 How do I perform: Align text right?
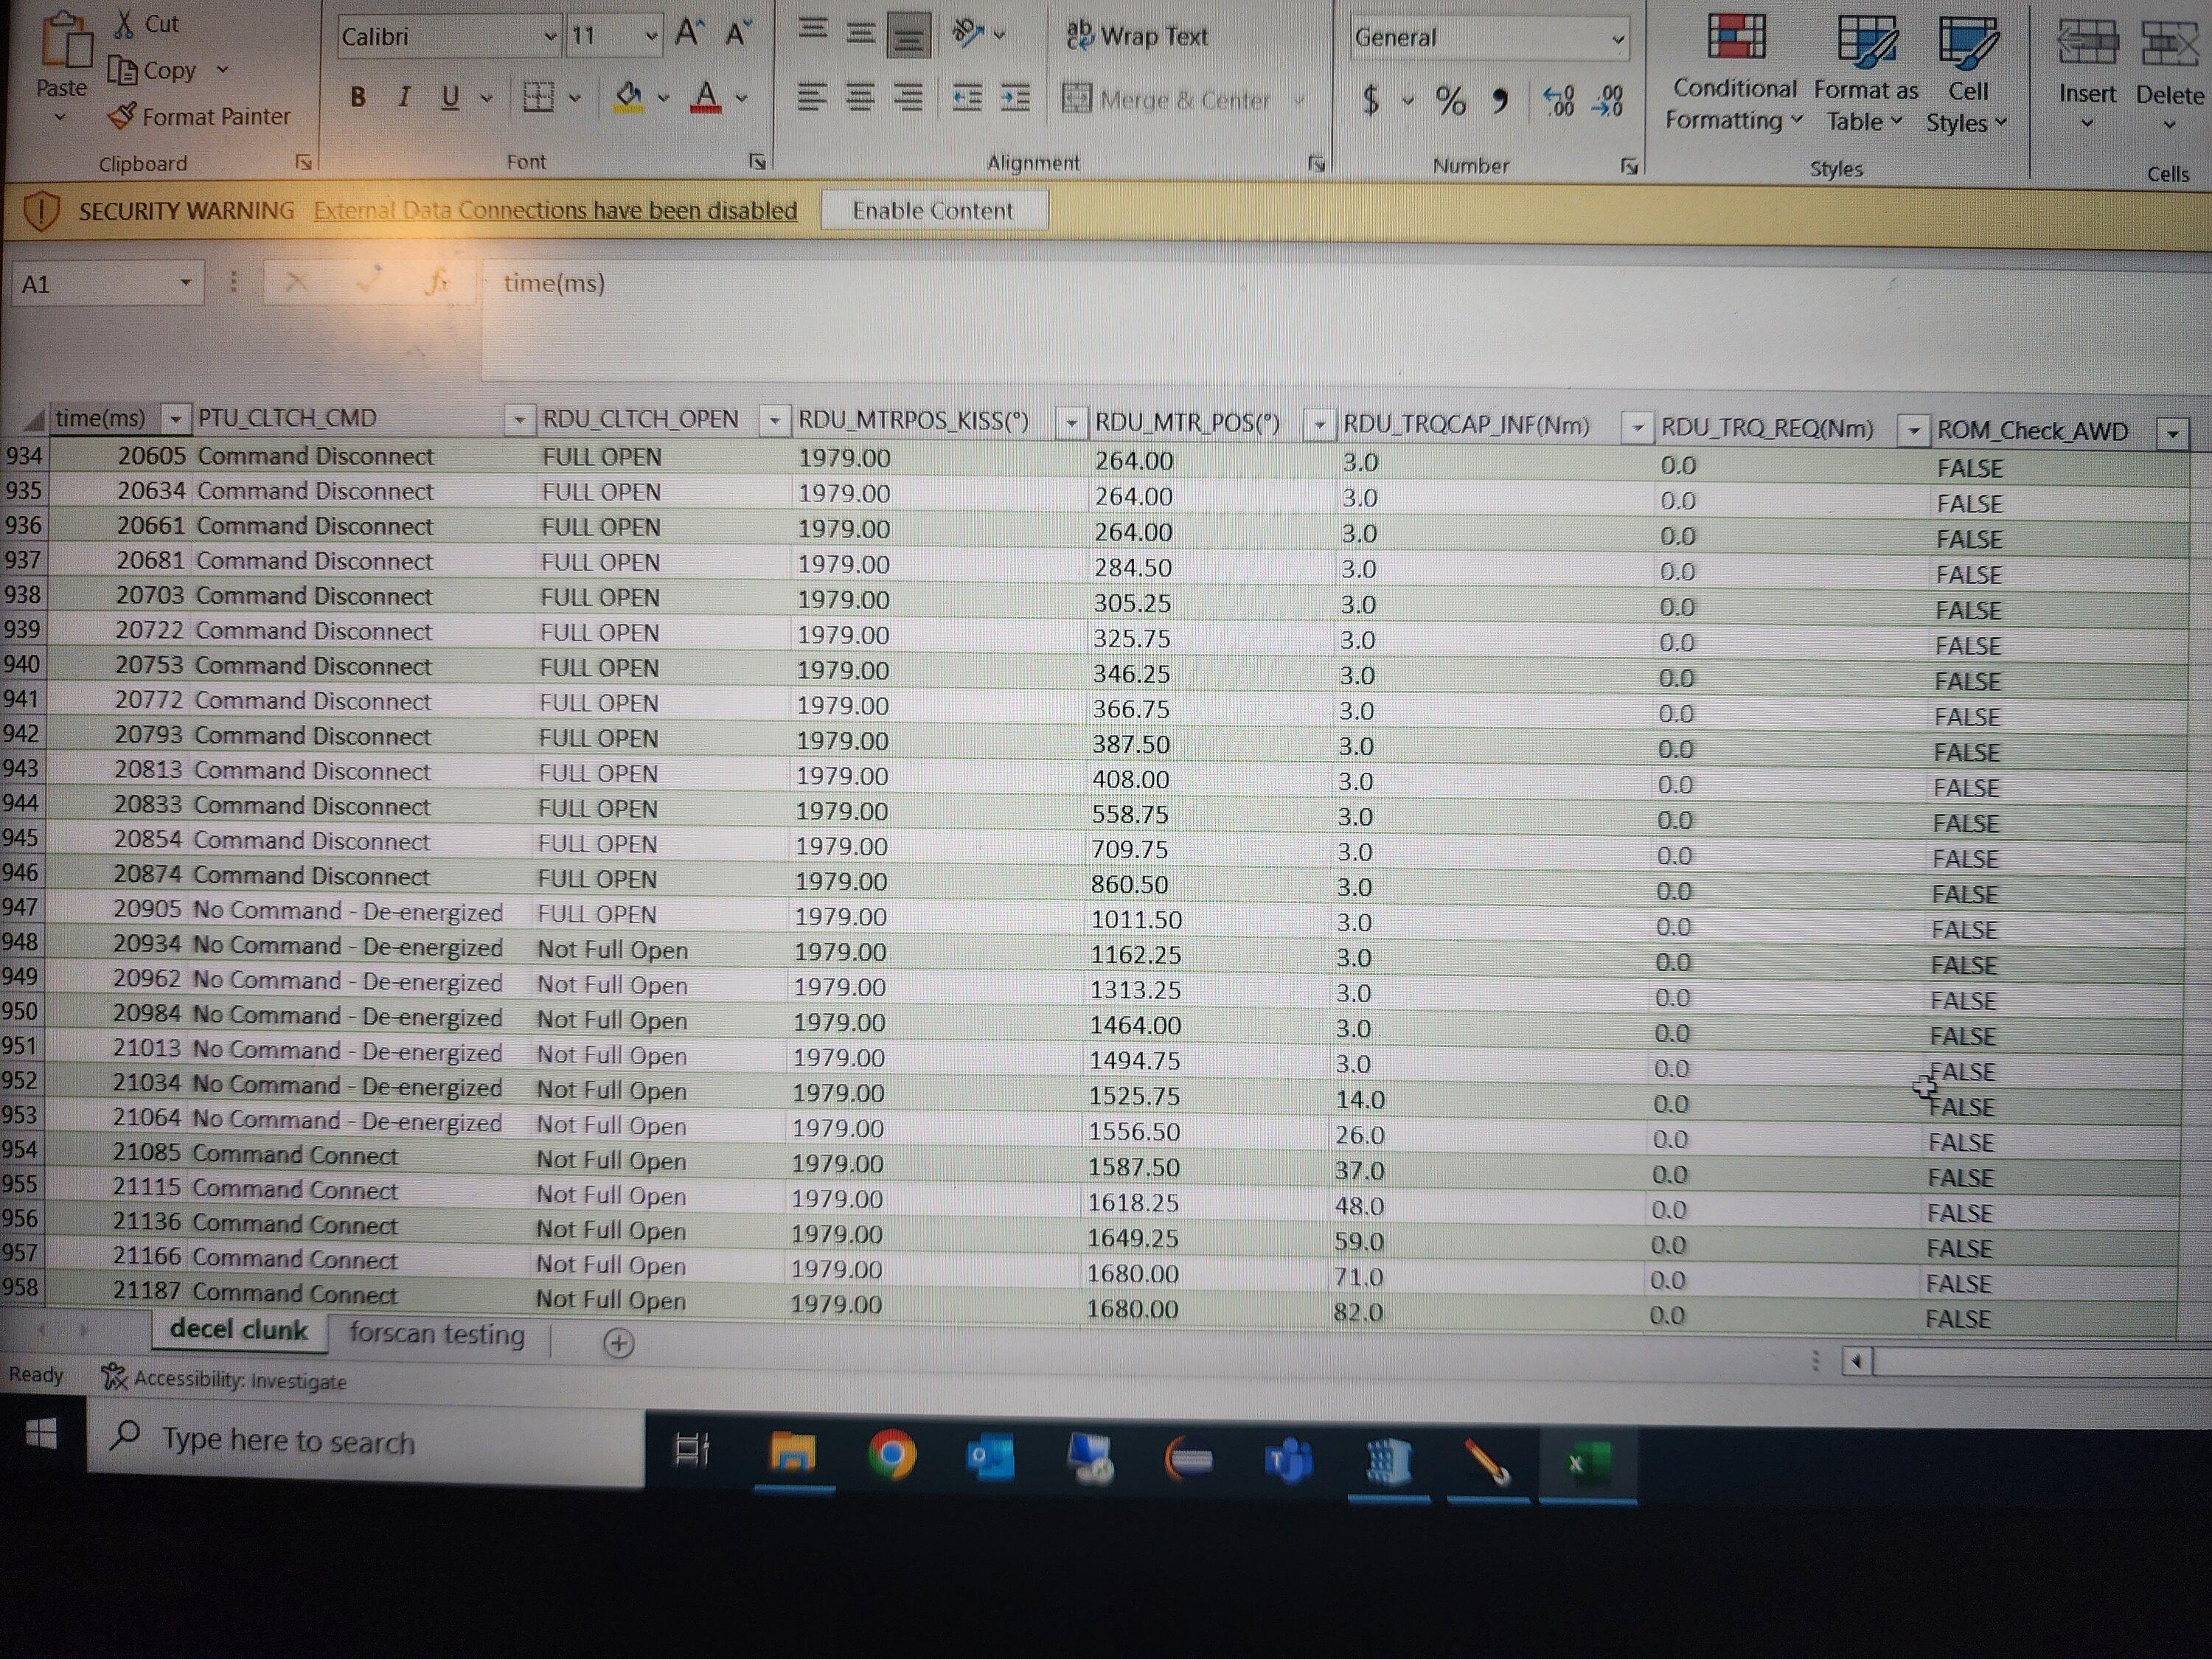pos(908,98)
